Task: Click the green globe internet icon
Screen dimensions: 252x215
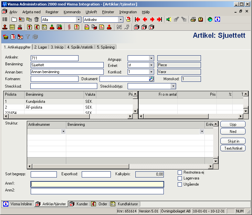Action: (210, 19)
